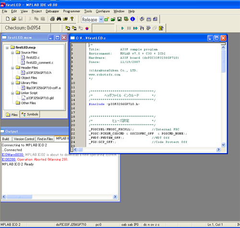
Task: Open the ICD0200 link in Output
Action: click(9, 159)
